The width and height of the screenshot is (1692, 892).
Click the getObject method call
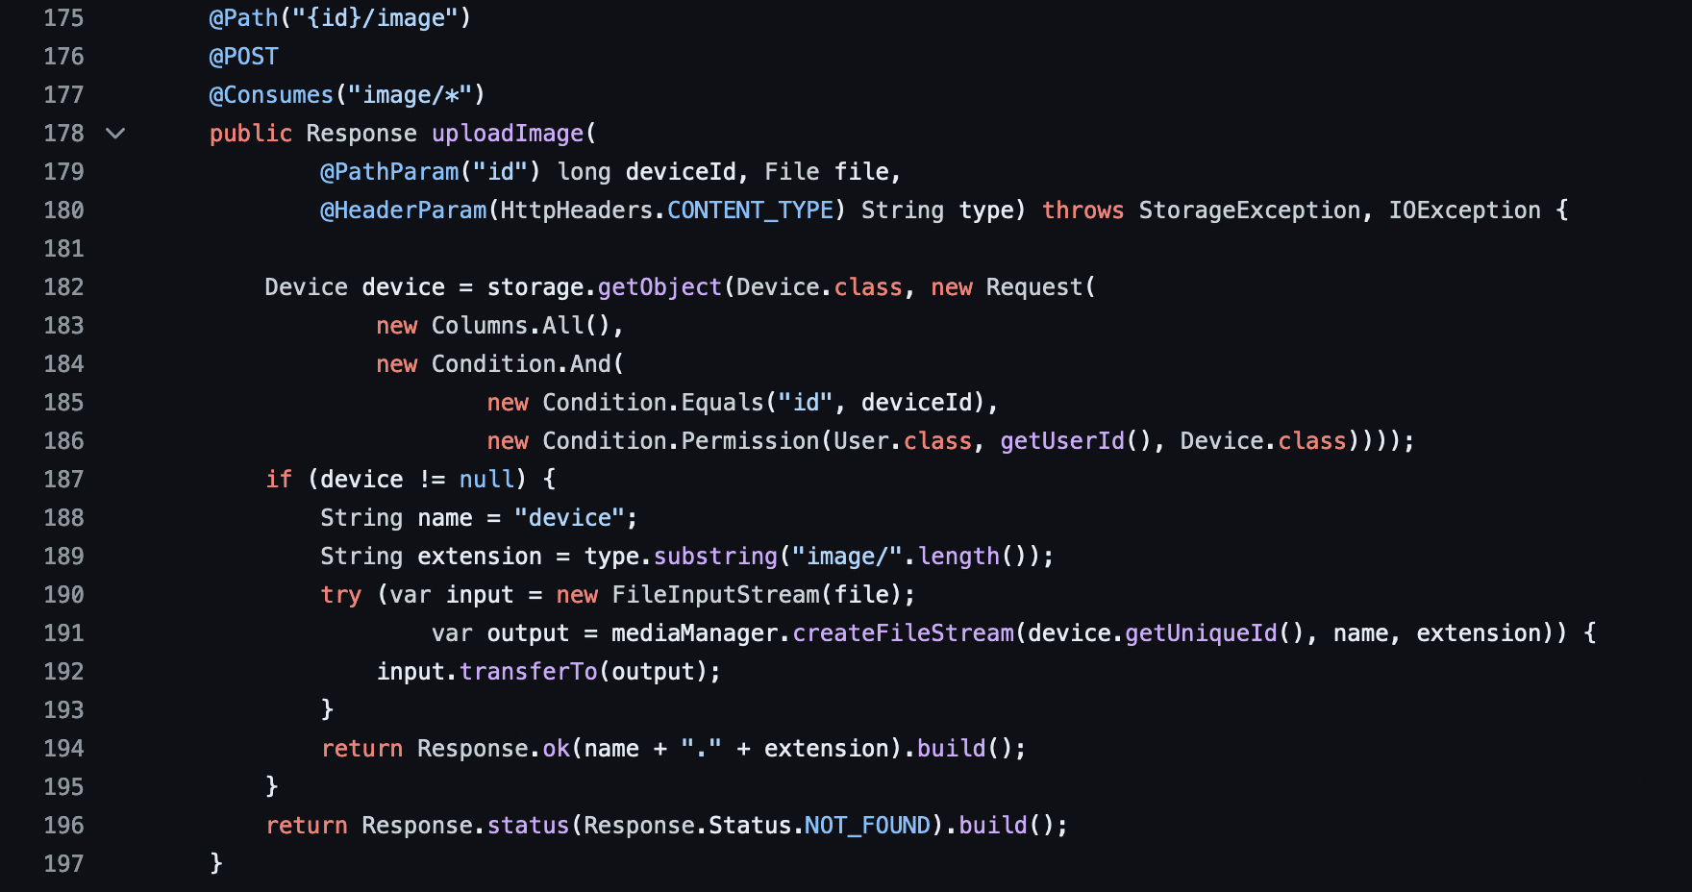pos(659,287)
